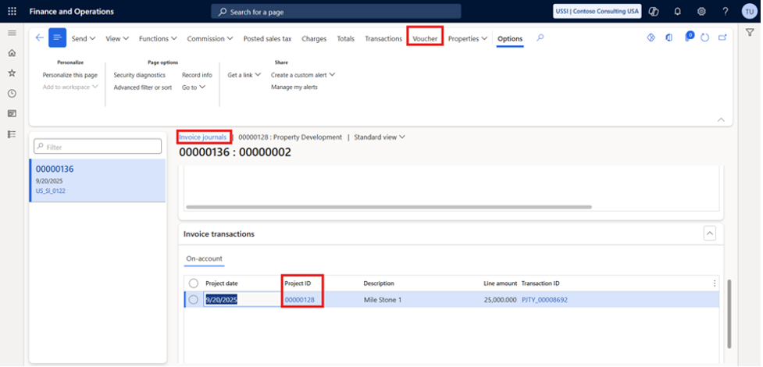Open the app launcher waffle icon

coord(12,11)
